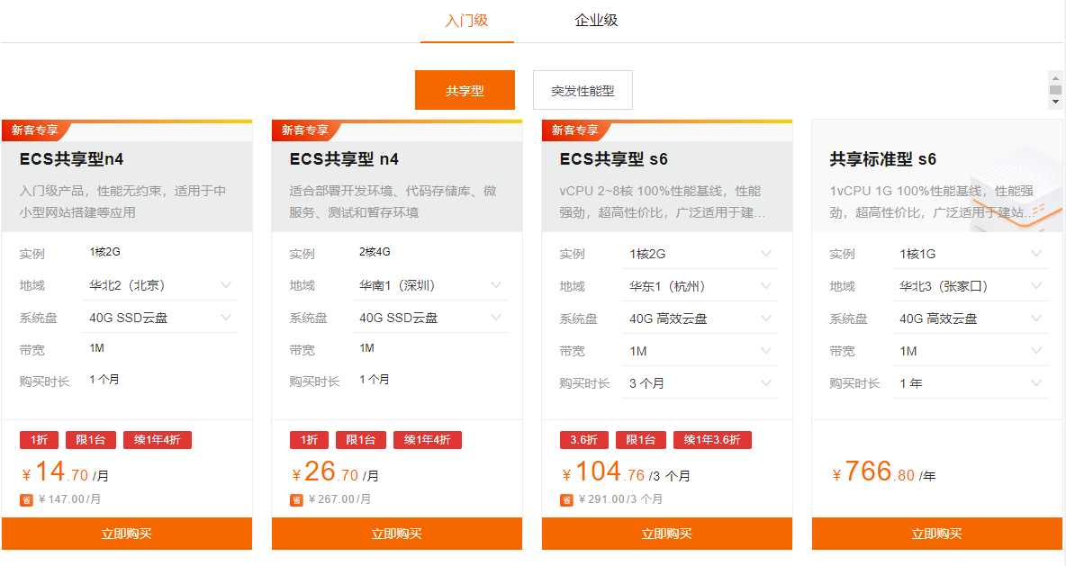Image resolution: width=1066 pixels, height=566 pixels.
Task: Select the 共享型 category button
Action: point(465,90)
